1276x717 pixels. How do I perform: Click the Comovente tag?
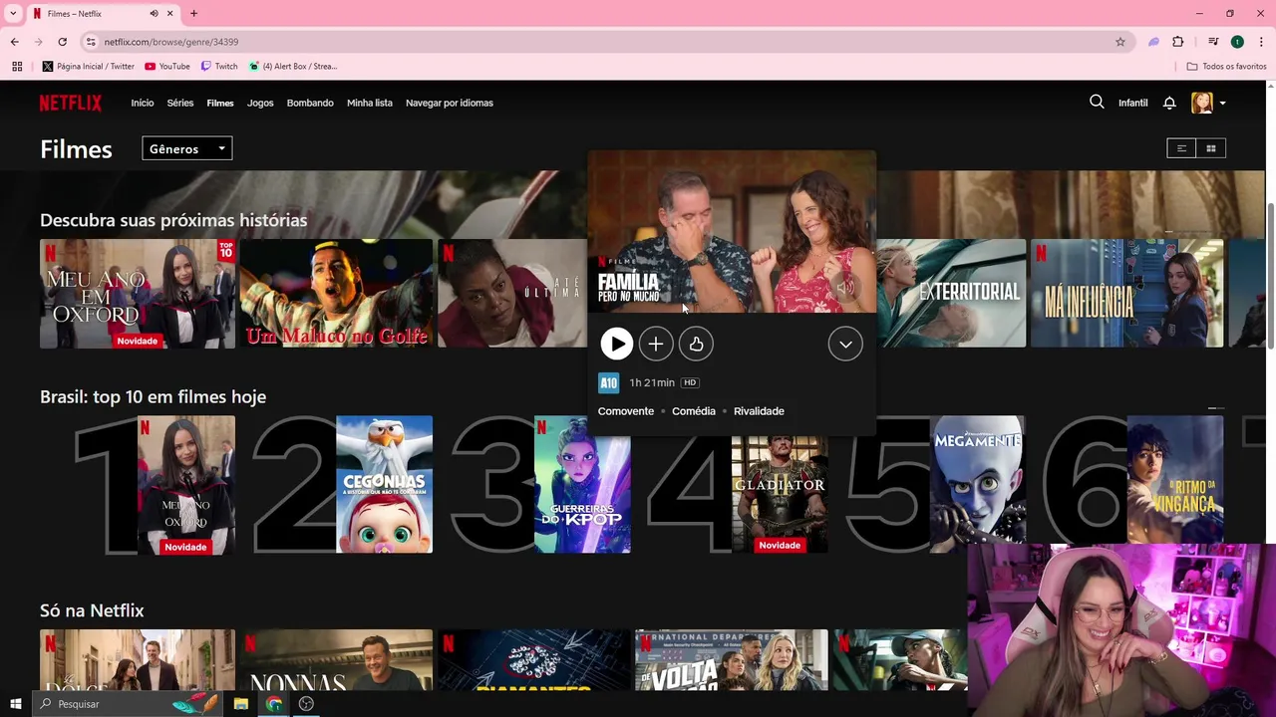coord(626,411)
